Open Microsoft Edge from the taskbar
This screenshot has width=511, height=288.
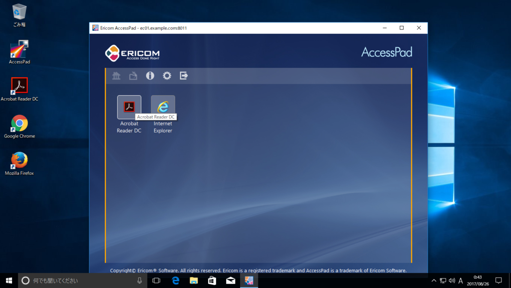[175, 281]
